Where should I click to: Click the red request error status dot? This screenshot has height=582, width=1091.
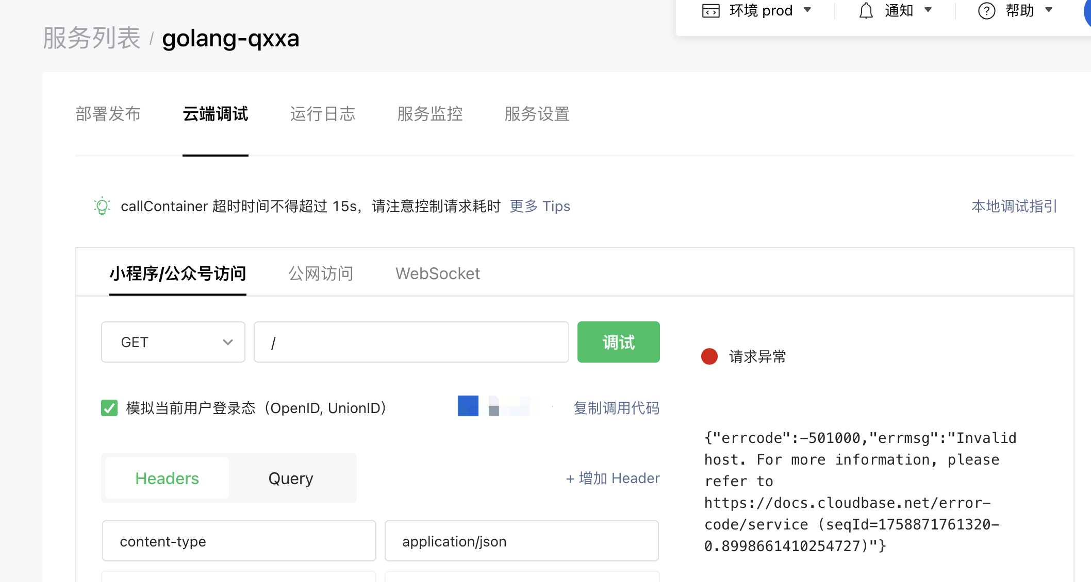[x=709, y=356]
